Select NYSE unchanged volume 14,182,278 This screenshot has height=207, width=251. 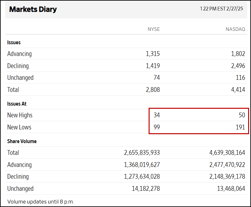tap(146, 189)
